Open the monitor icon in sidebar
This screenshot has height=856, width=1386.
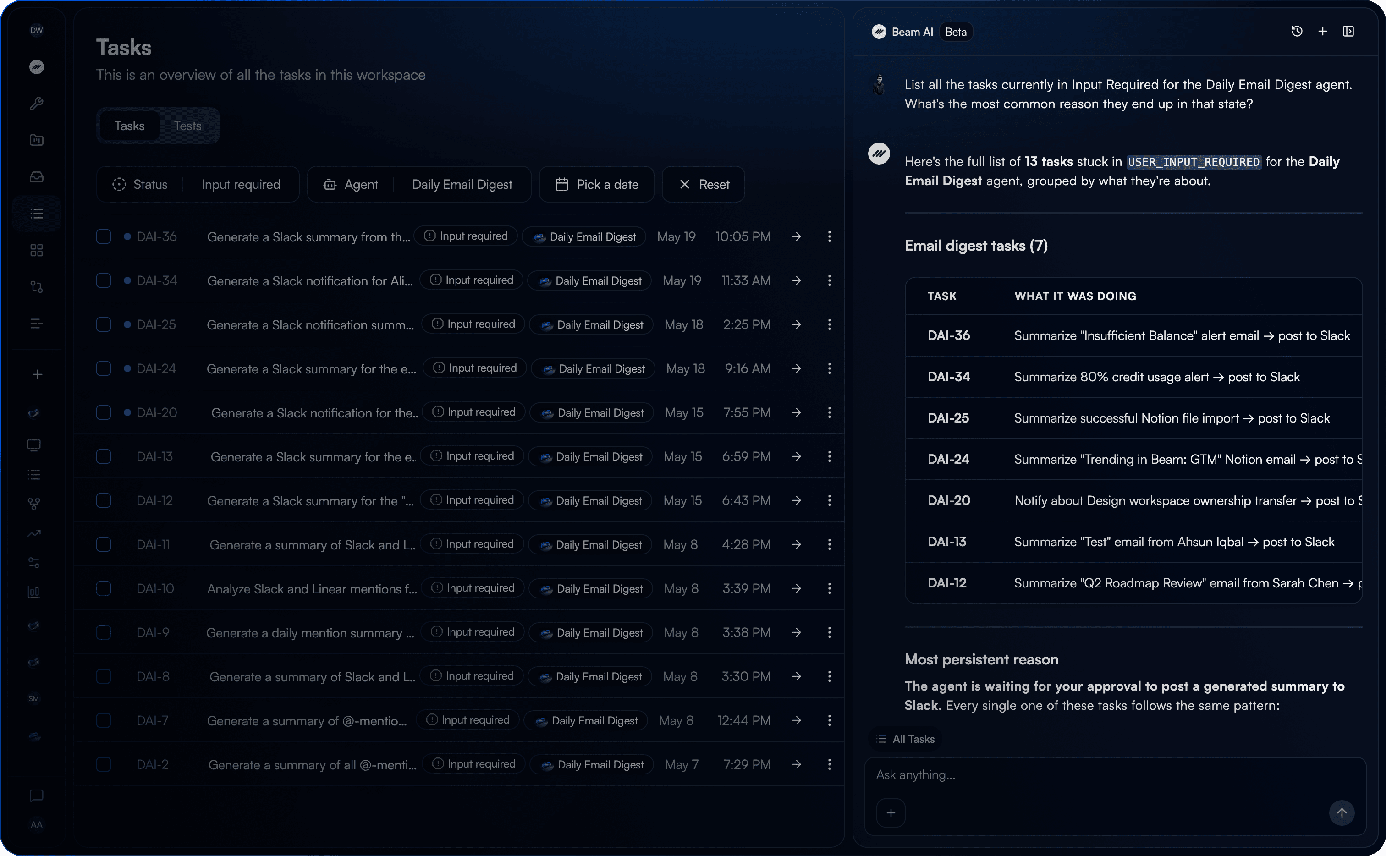34,445
